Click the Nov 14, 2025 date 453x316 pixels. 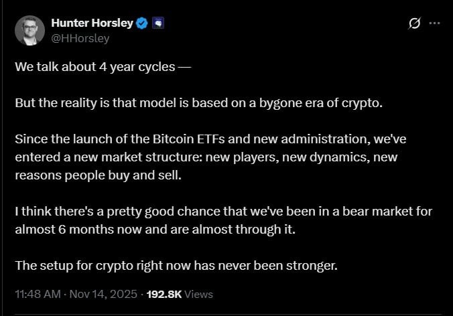coord(103,294)
